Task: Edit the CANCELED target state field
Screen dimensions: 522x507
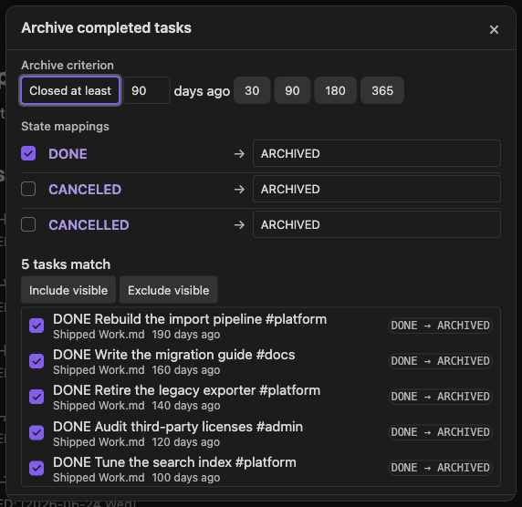Action: point(377,189)
